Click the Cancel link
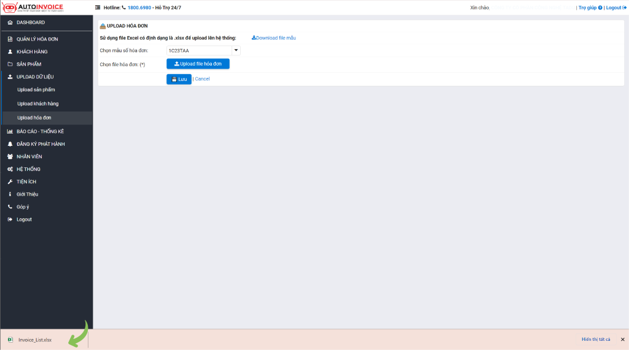 202,79
